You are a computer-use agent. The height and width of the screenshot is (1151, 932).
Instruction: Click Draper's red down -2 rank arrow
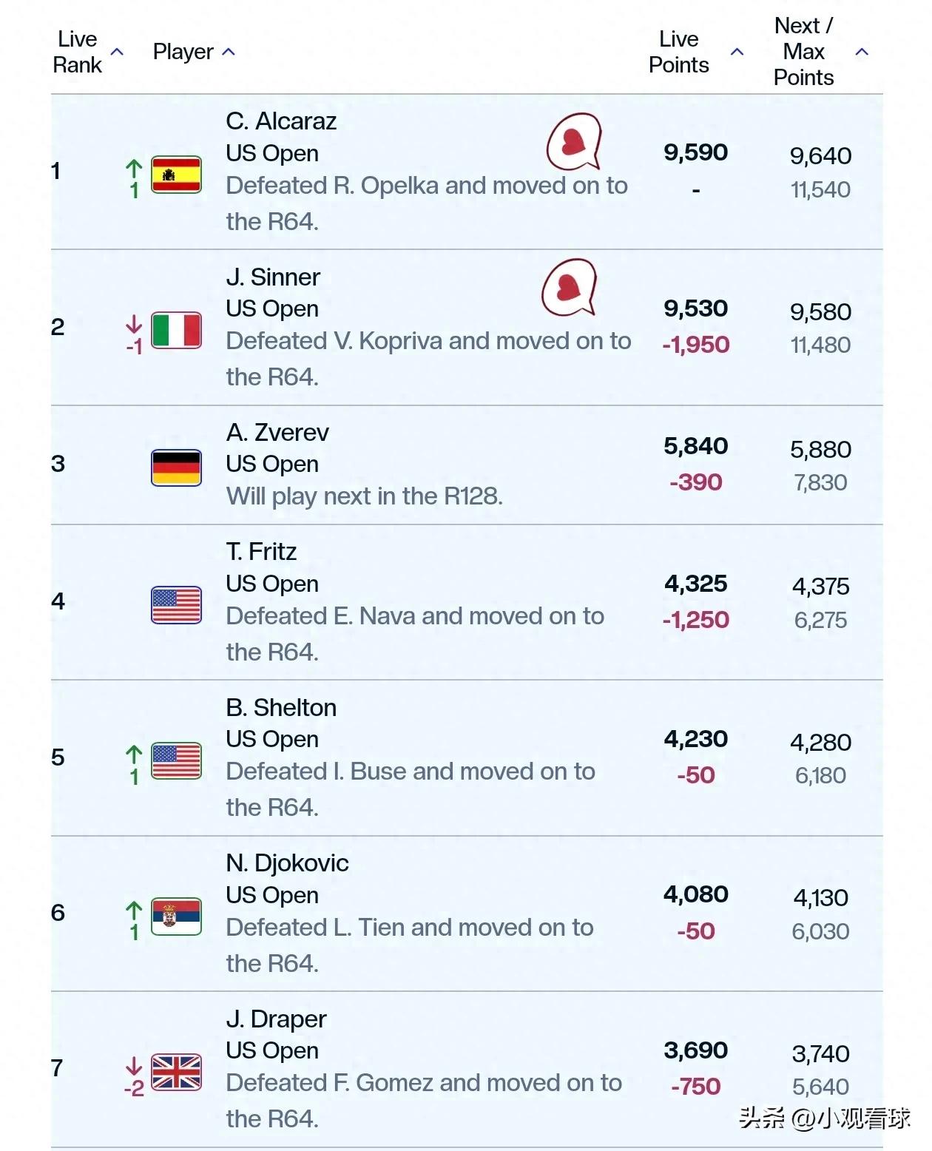click(134, 1077)
